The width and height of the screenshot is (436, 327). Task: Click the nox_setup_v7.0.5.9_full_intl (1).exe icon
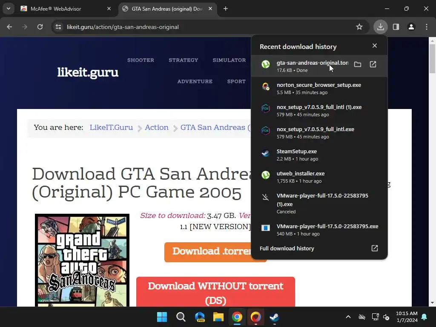point(266,109)
